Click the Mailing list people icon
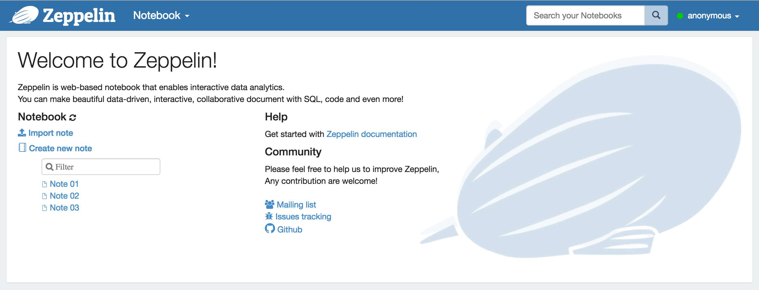Screen dimensions: 759x290 (269, 204)
